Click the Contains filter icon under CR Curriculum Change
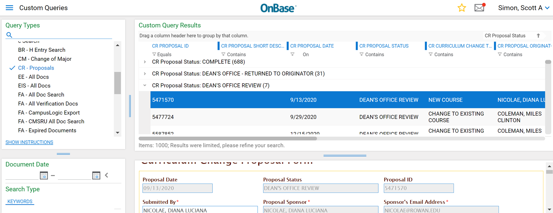 pos(430,54)
